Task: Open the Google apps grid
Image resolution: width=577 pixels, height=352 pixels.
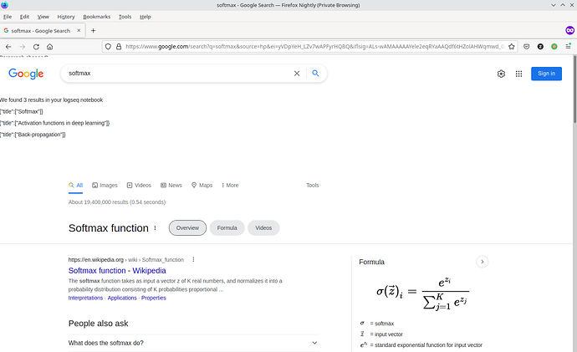Action: tap(518, 74)
